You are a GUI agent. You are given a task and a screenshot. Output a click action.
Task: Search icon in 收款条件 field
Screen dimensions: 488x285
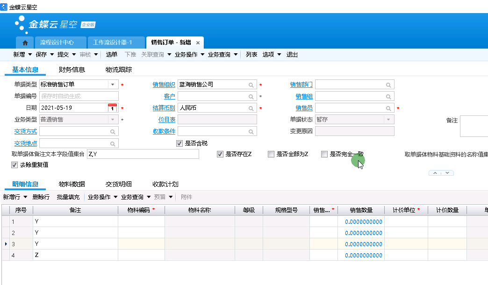[251, 132]
